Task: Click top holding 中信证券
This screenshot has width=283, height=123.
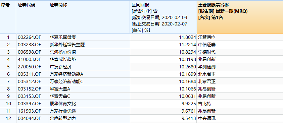Action: tap(207, 45)
